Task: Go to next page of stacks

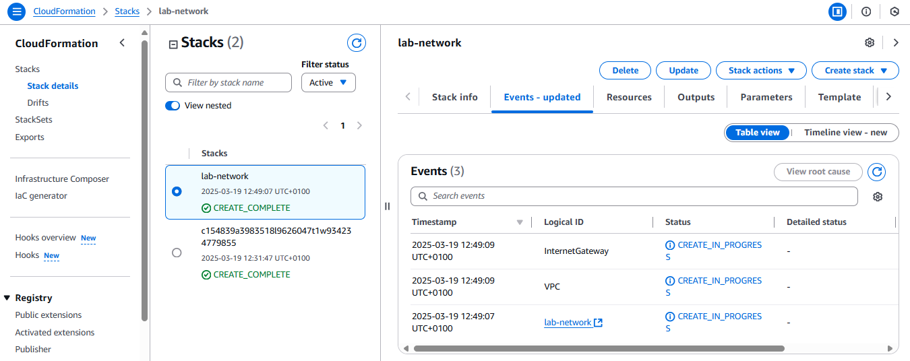Action: pyautogui.click(x=359, y=126)
